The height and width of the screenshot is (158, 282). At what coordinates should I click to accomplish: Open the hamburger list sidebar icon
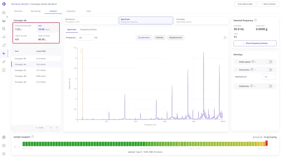[4, 70]
